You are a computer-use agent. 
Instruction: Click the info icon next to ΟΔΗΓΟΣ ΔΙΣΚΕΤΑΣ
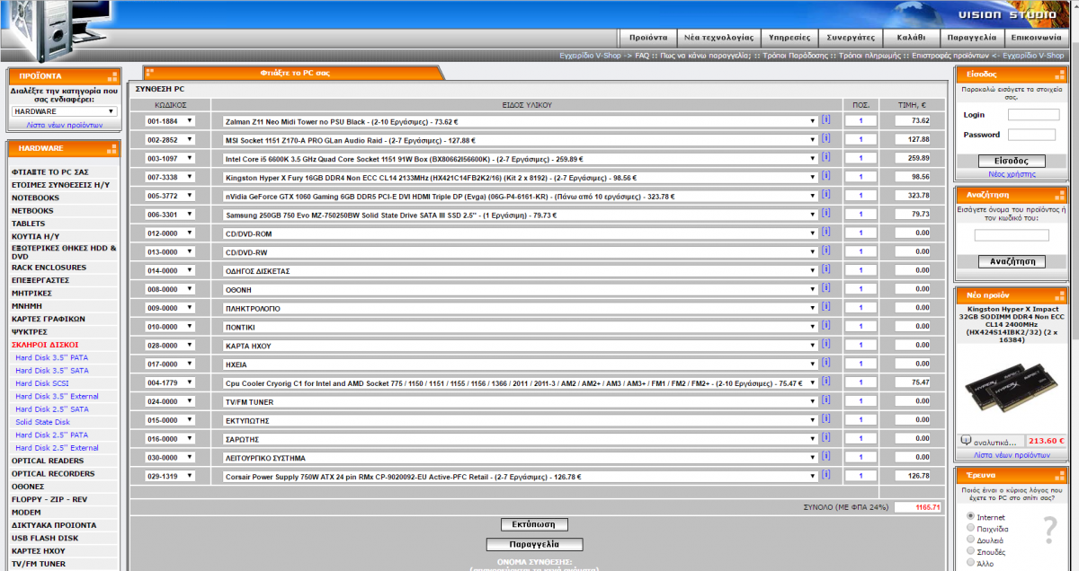click(x=826, y=270)
